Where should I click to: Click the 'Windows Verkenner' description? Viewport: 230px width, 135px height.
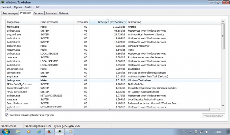click(x=139, y=46)
